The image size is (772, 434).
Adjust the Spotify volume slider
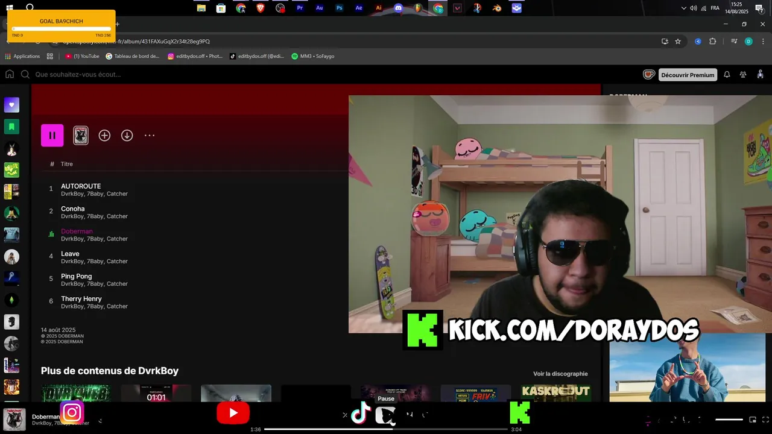coord(729,420)
